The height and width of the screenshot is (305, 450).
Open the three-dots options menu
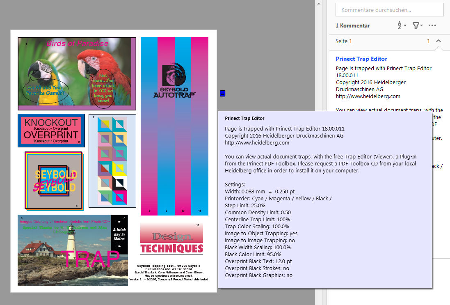pos(432,25)
